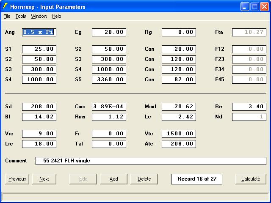Select the Re field with 3.40
This screenshot has height=203, width=271.
coord(249,107)
